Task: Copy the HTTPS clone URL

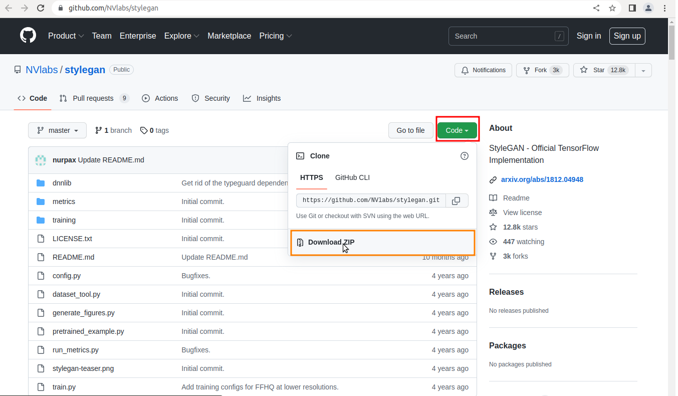Action: [x=456, y=201]
